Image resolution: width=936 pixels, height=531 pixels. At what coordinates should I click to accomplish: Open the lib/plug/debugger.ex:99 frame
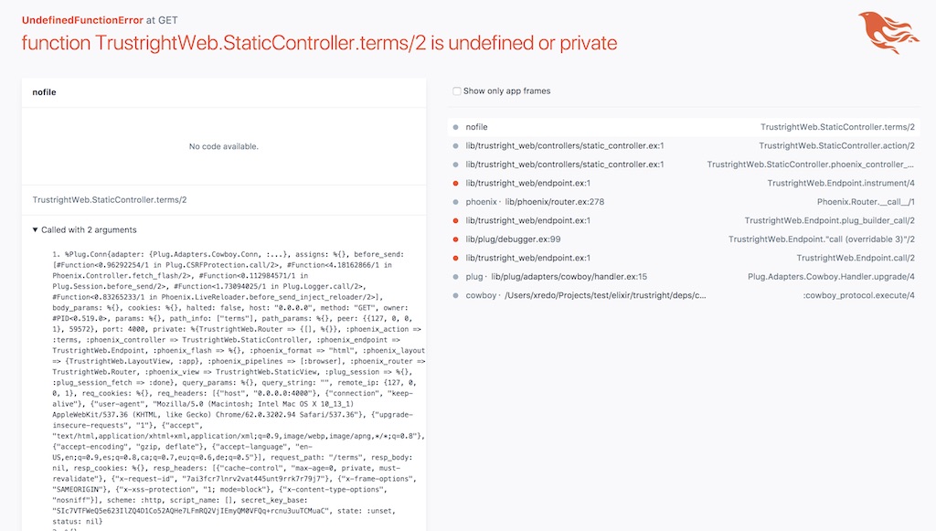[x=684, y=239]
